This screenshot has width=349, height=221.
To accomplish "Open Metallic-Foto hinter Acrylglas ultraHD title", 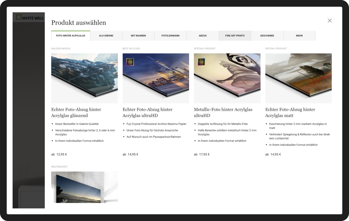I will (x=223, y=112).
